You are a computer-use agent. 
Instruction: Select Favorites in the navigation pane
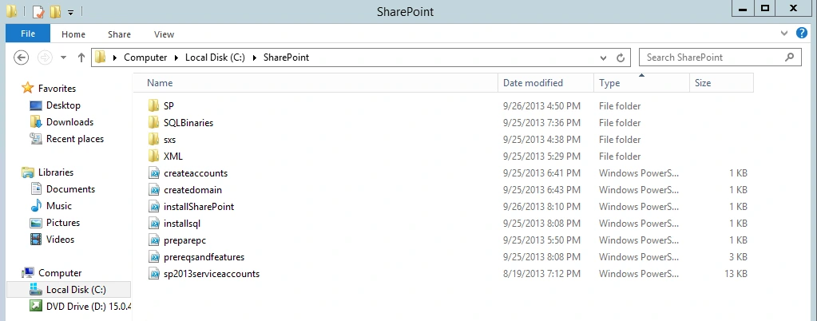tap(57, 89)
